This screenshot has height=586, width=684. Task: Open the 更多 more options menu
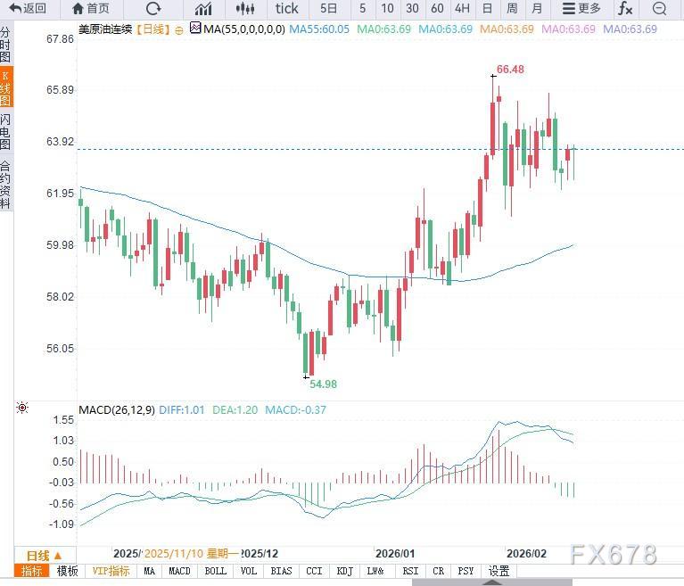click(581, 9)
